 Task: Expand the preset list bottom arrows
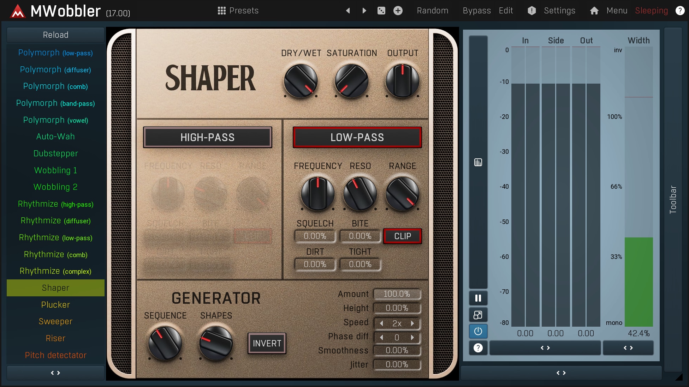point(55,373)
